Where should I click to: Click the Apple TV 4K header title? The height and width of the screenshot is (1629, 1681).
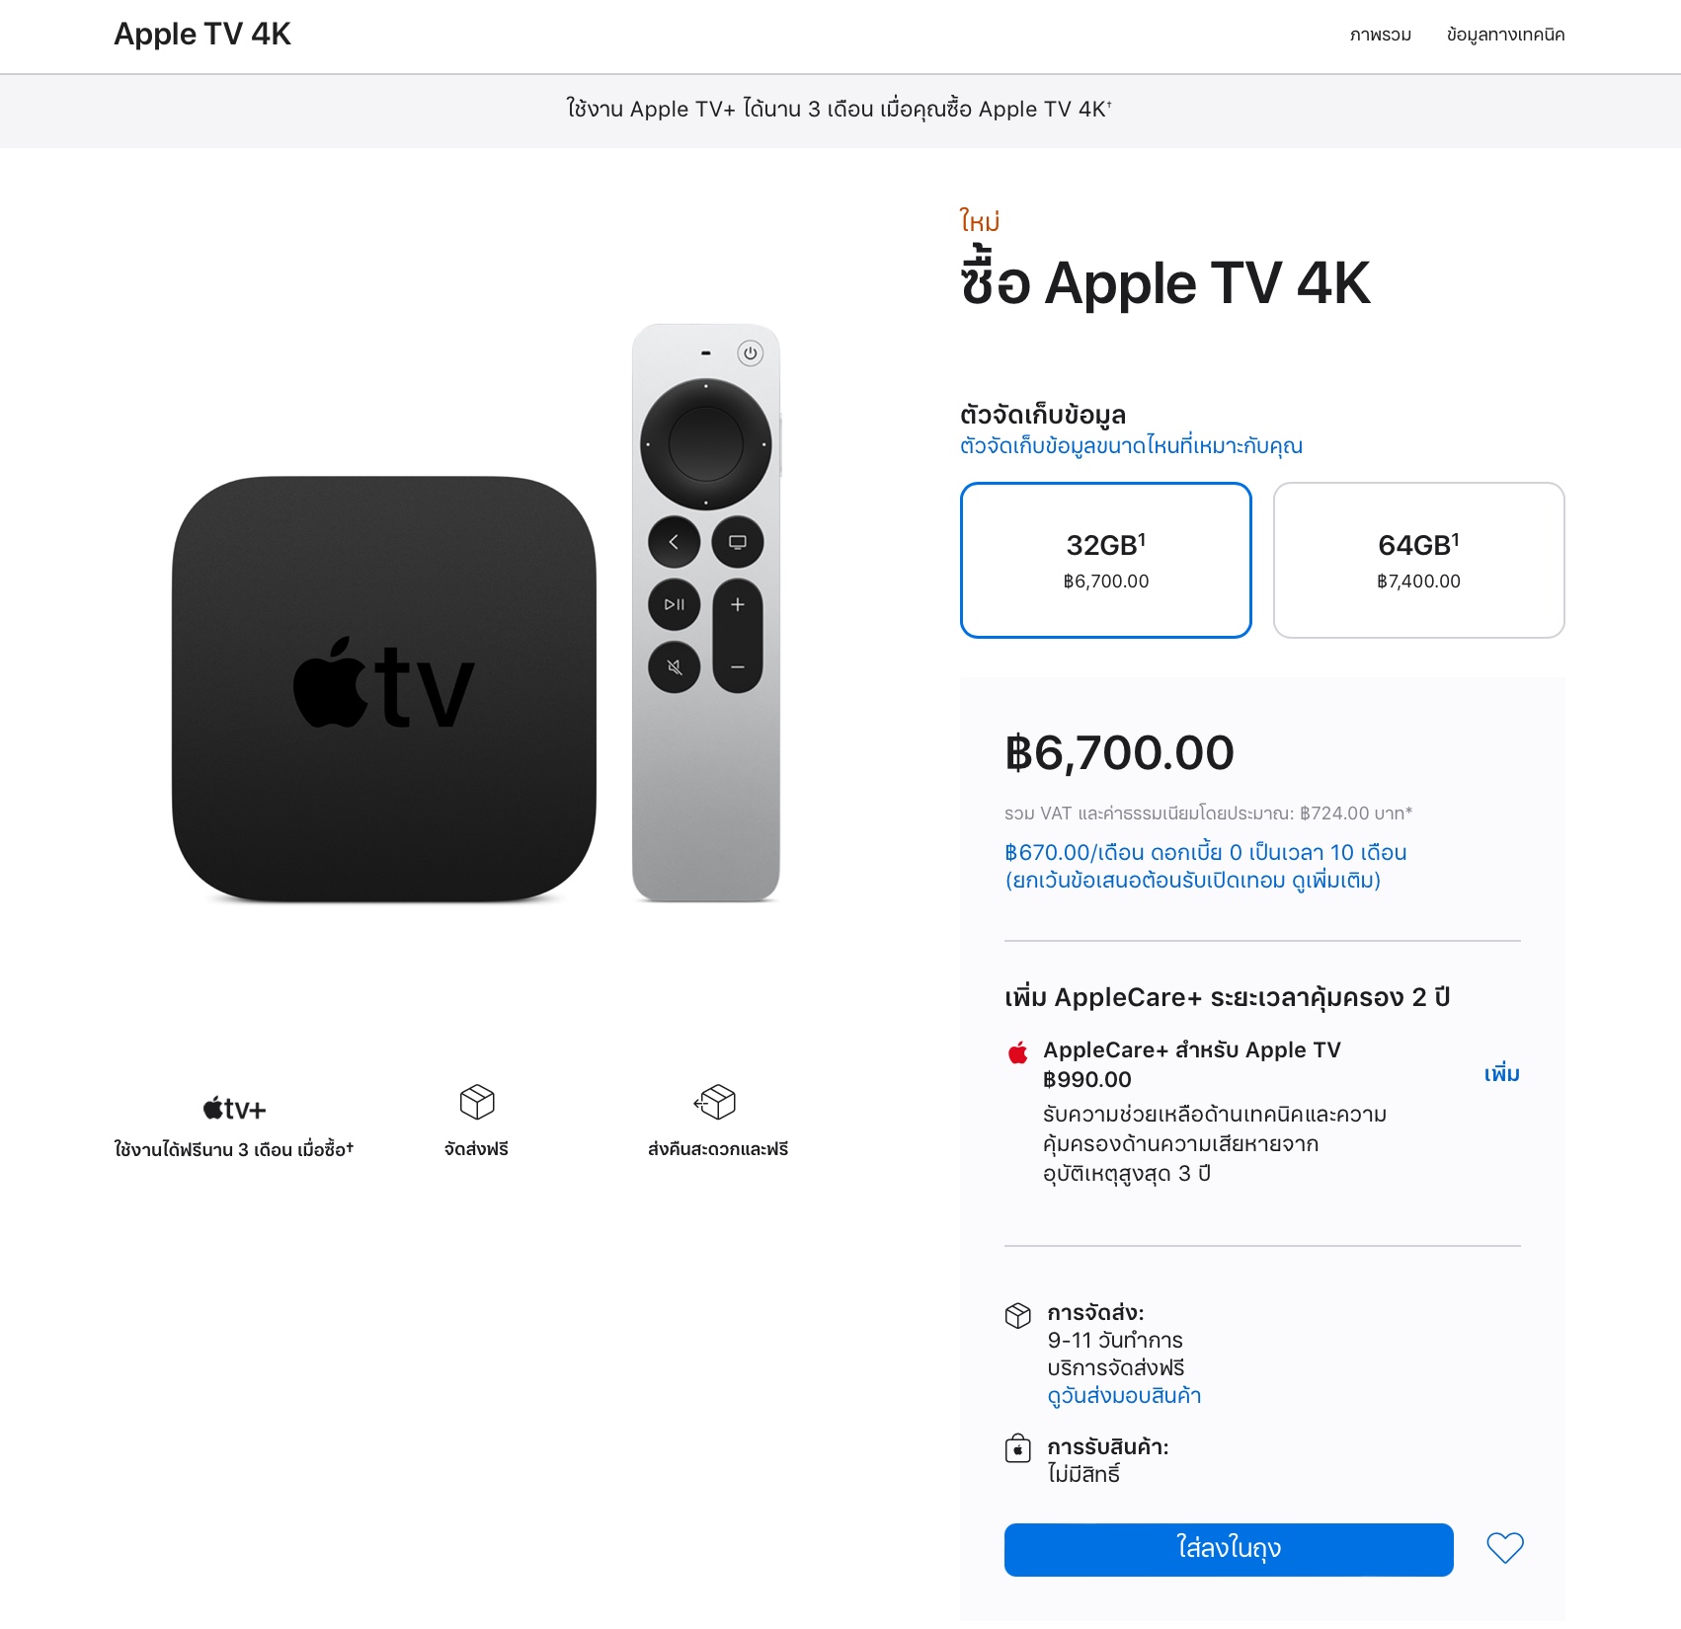click(x=202, y=35)
